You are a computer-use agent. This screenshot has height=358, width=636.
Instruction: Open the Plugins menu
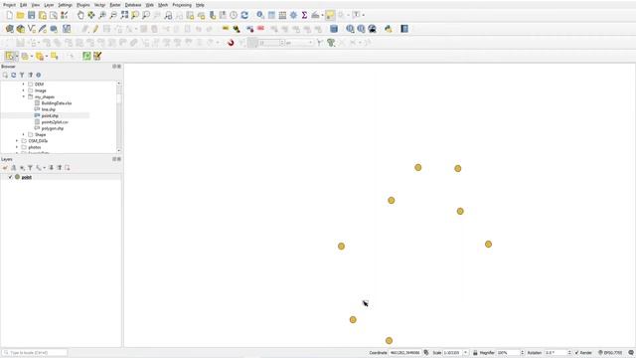coord(83,5)
